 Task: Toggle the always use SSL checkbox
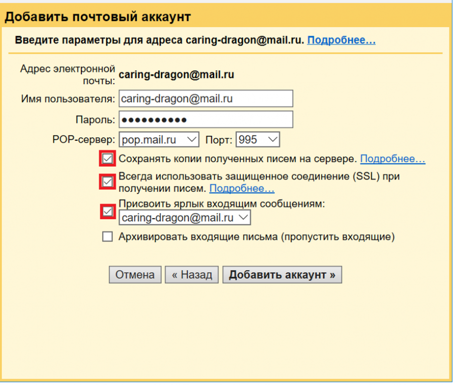[107, 182]
